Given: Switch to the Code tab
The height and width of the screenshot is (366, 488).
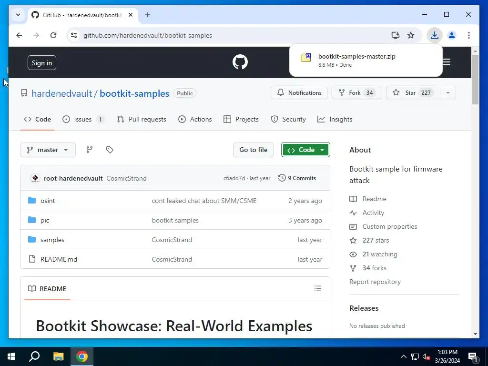Looking at the screenshot, I should (x=37, y=119).
